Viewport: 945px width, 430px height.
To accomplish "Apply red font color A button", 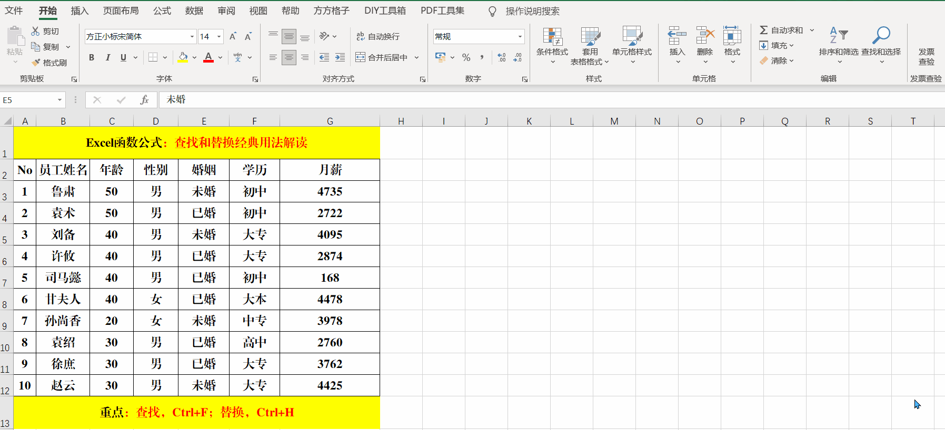I will [x=208, y=57].
